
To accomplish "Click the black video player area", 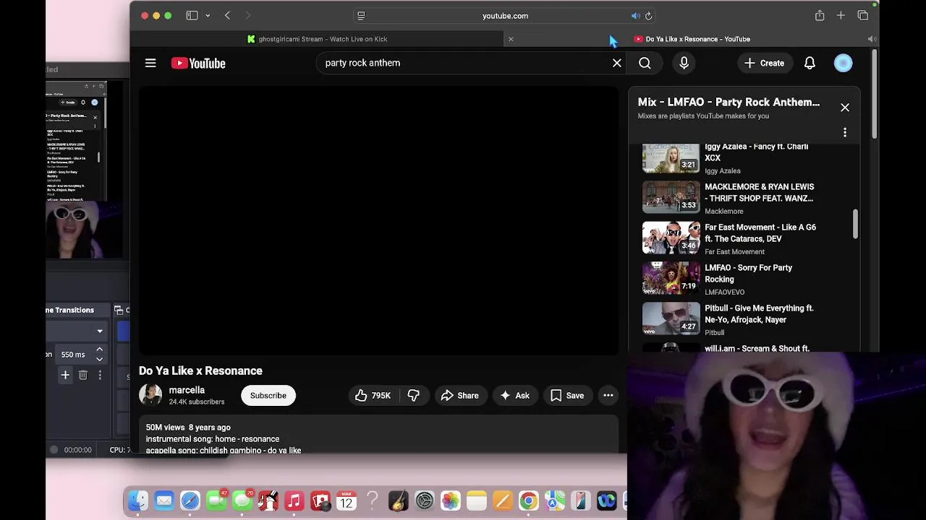I will click(379, 220).
